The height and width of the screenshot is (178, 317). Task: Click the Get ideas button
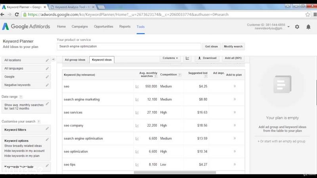(211, 46)
